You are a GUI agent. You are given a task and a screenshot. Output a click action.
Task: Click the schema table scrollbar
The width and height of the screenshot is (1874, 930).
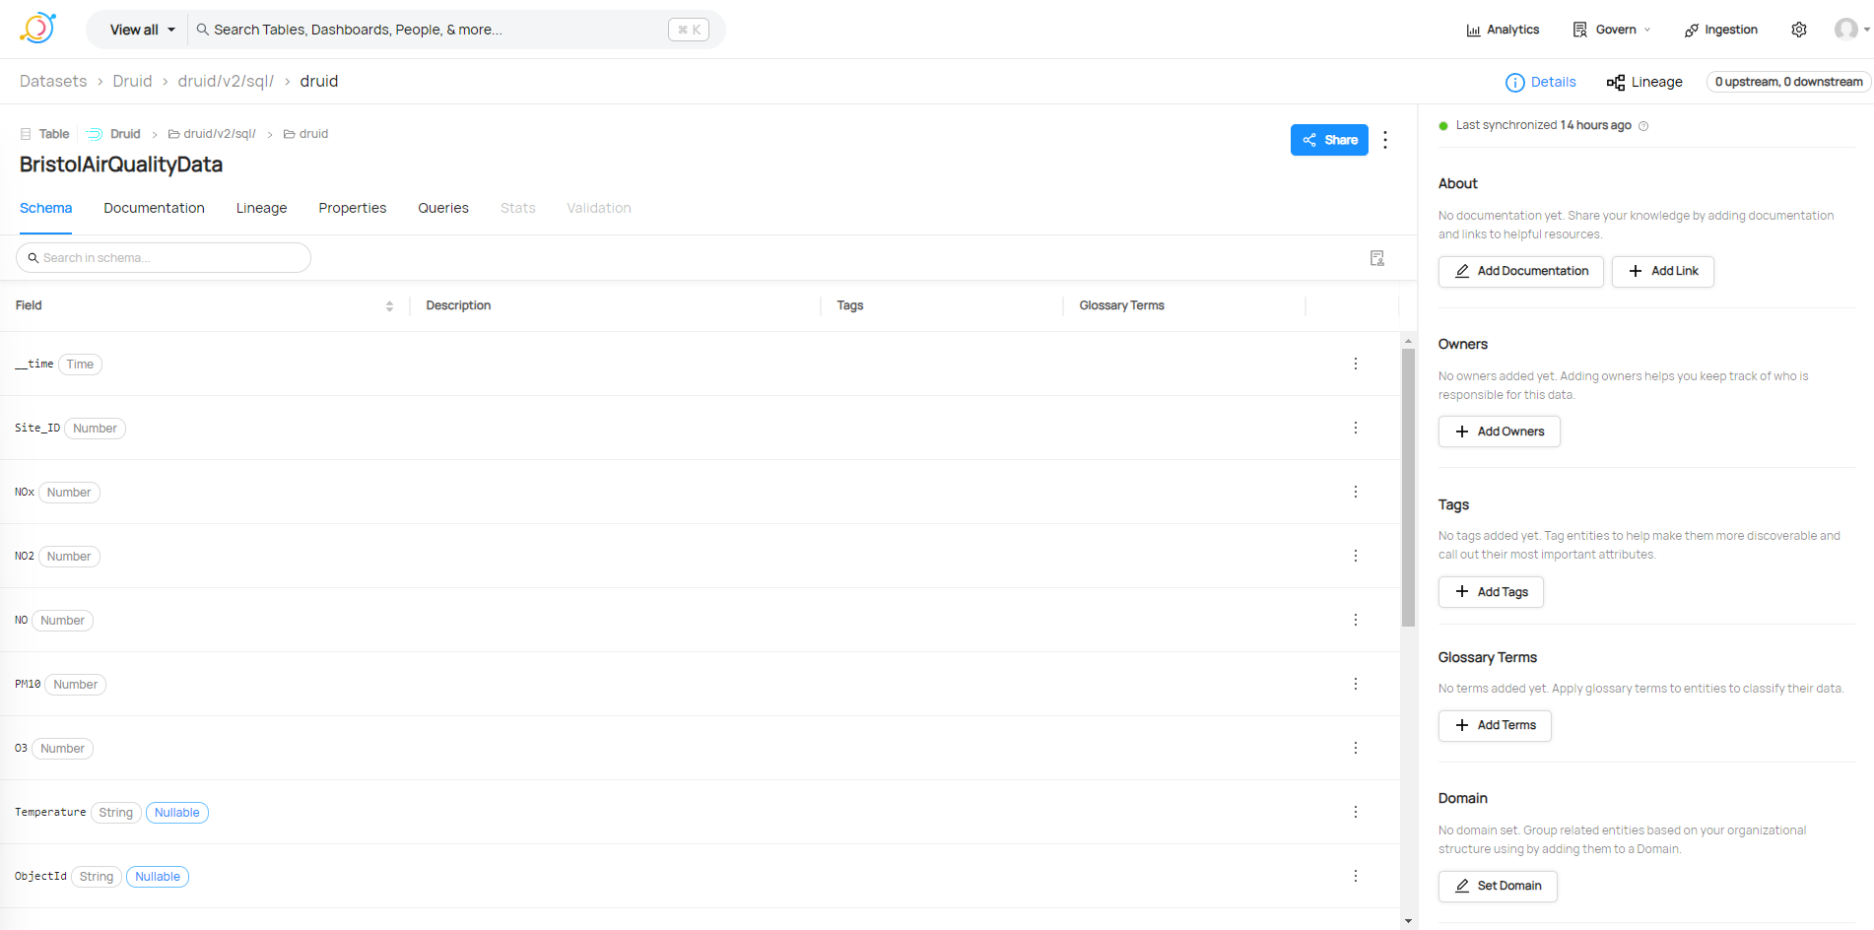(x=1408, y=488)
